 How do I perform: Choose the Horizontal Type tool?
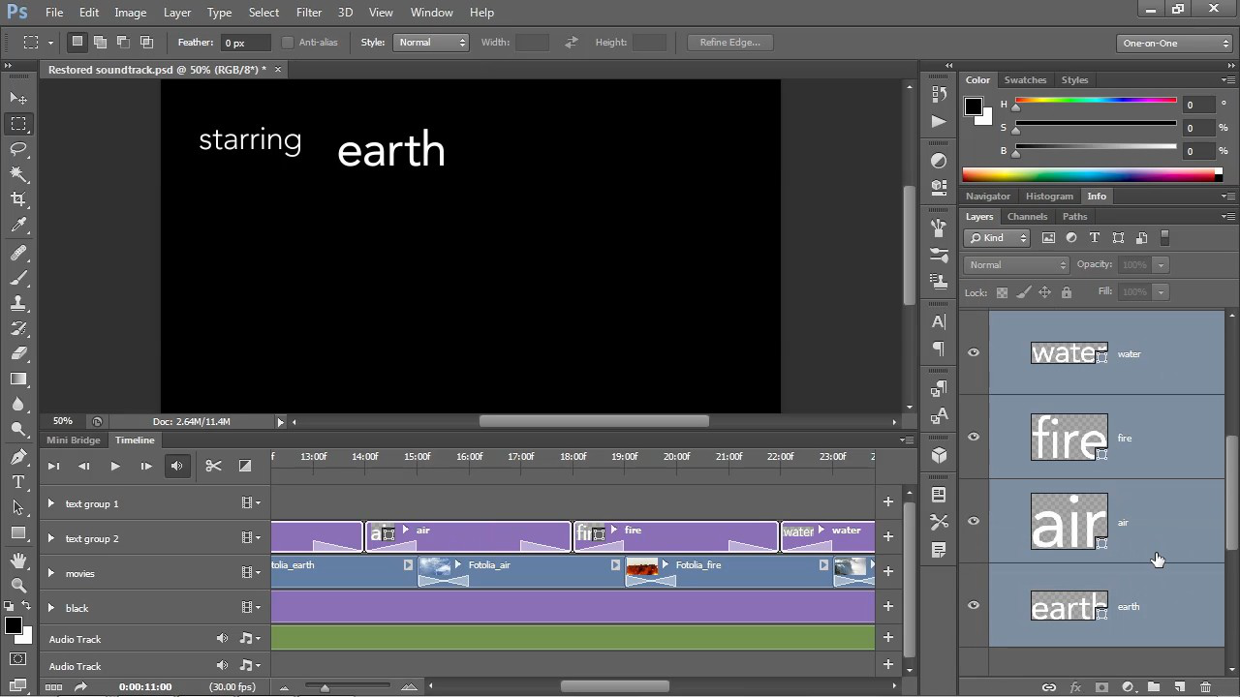pos(18,482)
